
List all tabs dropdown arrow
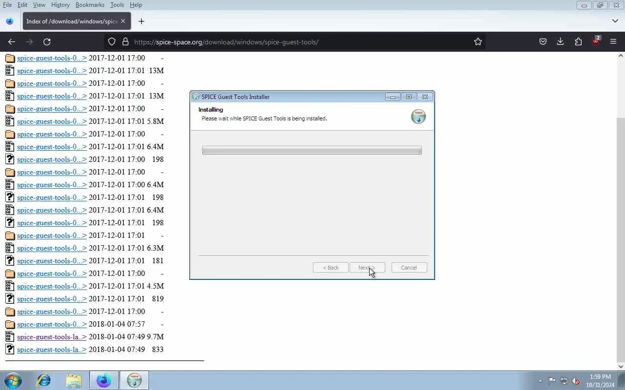(x=615, y=21)
